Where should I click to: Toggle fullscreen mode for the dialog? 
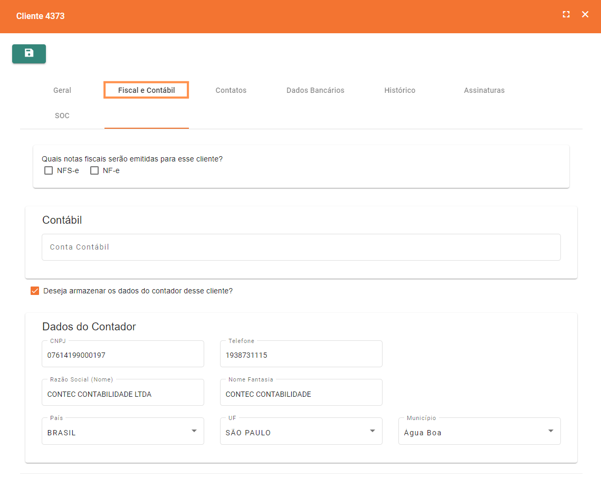click(x=566, y=15)
